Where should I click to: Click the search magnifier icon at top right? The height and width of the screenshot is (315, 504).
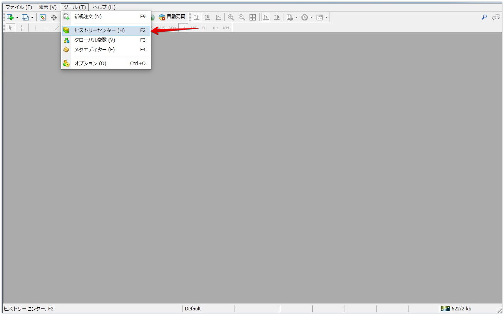484,17
